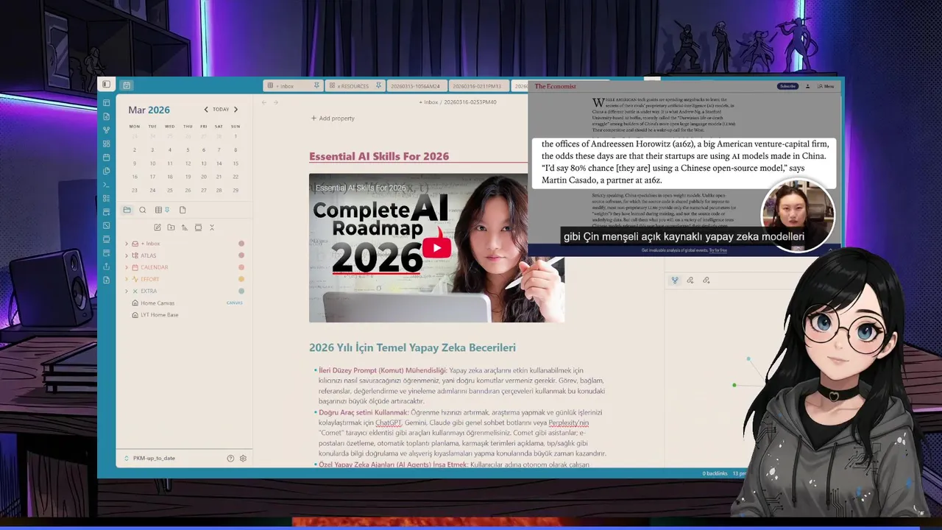Screen dimensions: 942x530
Task: Open the calendar view icon in title bar
Action: [x=127, y=85]
